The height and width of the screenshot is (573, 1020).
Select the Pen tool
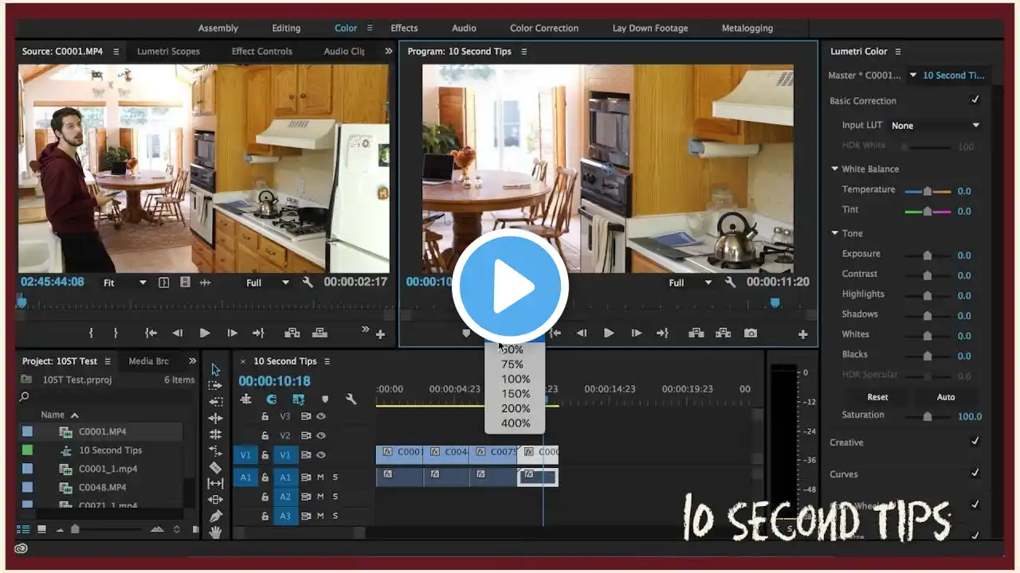coord(215,516)
